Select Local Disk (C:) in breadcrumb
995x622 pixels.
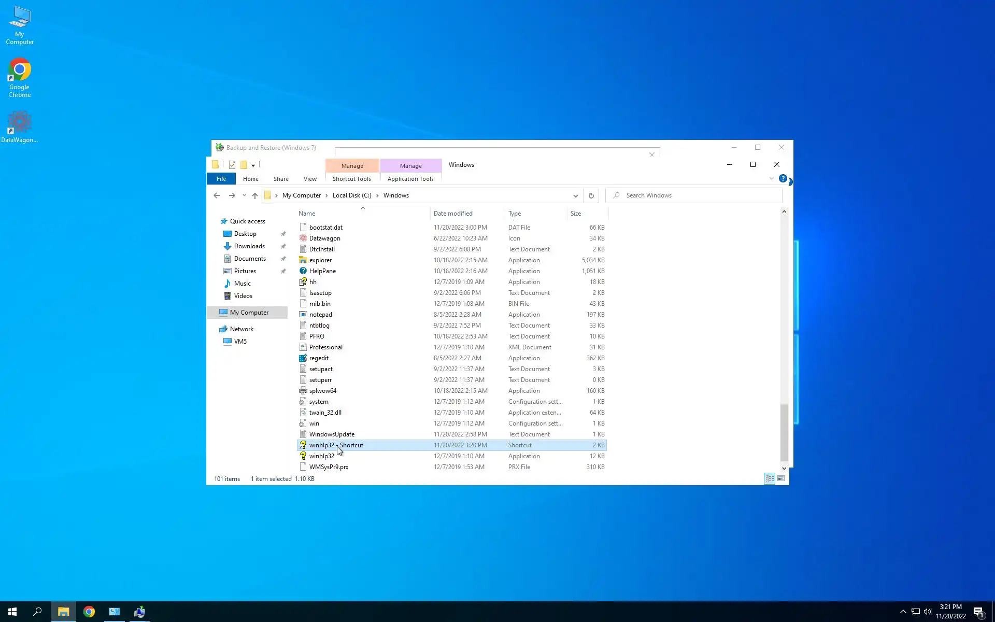pyautogui.click(x=351, y=195)
